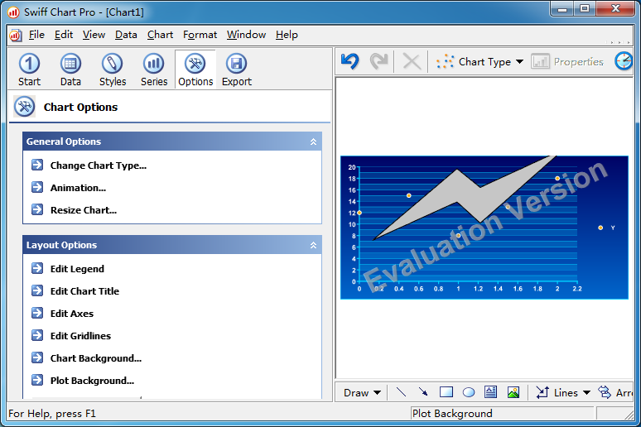Open the Format menu

[200, 35]
